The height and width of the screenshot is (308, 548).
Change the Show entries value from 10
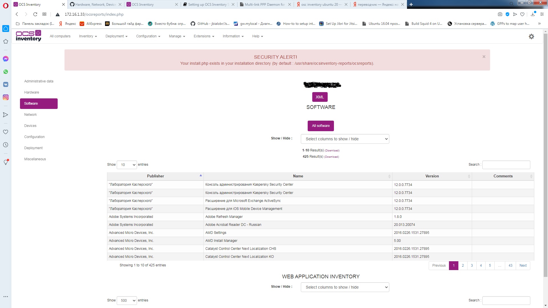pyautogui.click(x=127, y=165)
